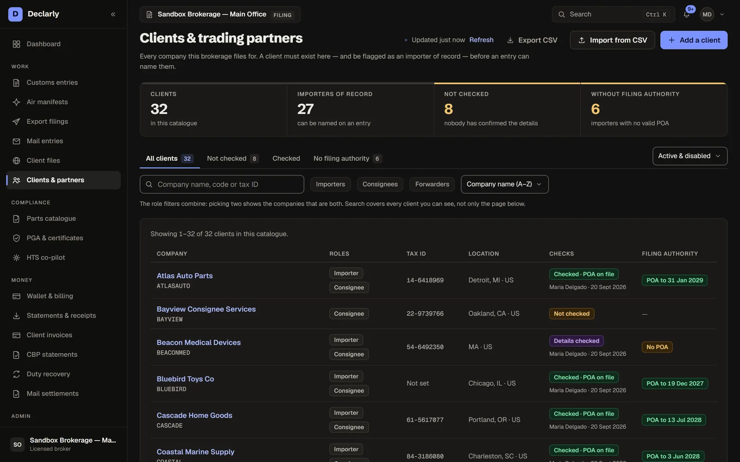
Task: Click the Wallet & billing card icon
Action: (x=17, y=296)
